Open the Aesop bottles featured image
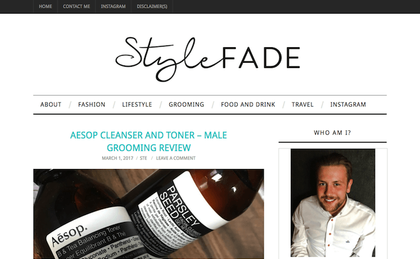The height and width of the screenshot is (259, 420). [149, 214]
